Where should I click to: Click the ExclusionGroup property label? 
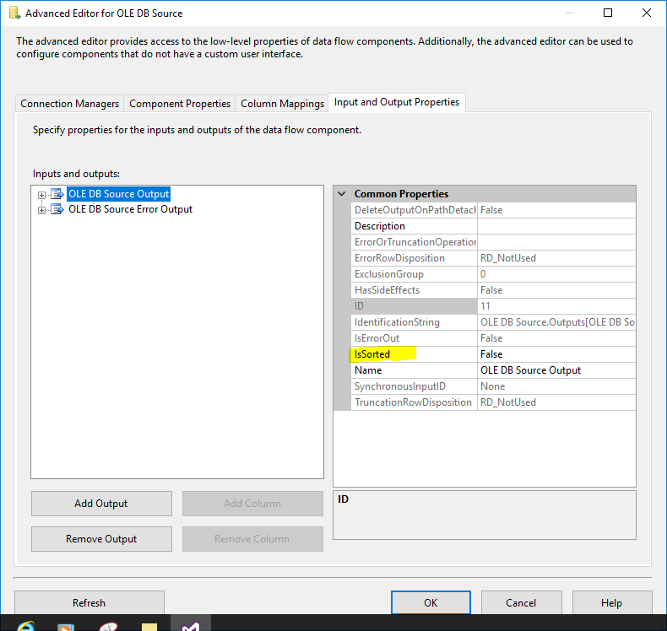tap(388, 274)
